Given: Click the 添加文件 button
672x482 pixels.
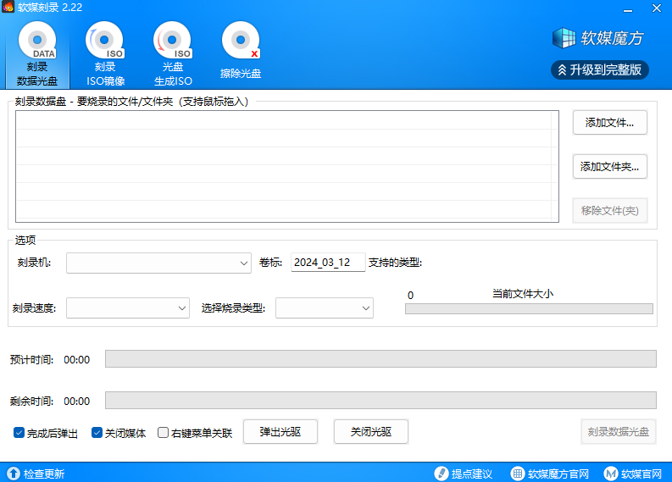Looking at the screenshot, I should click(609, 123).
